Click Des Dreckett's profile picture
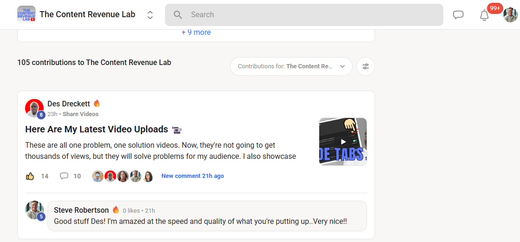This screenshot has width=520, height=242. point(34,108)
